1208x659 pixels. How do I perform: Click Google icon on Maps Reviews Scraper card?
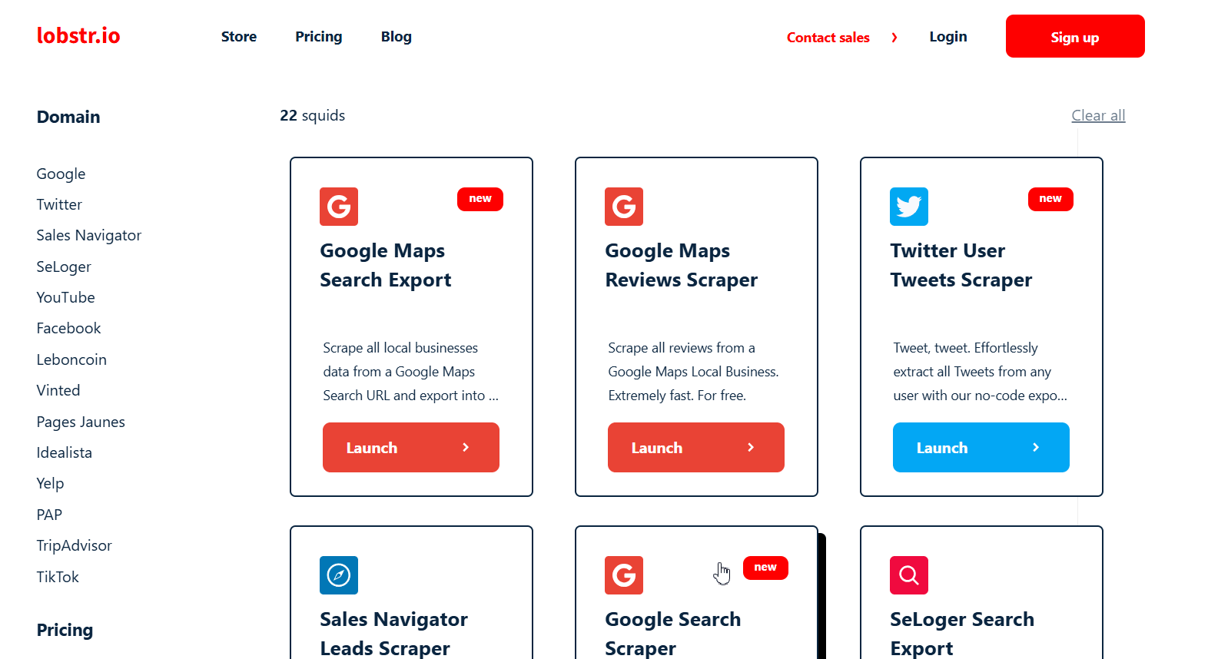[x=624, y=207]
